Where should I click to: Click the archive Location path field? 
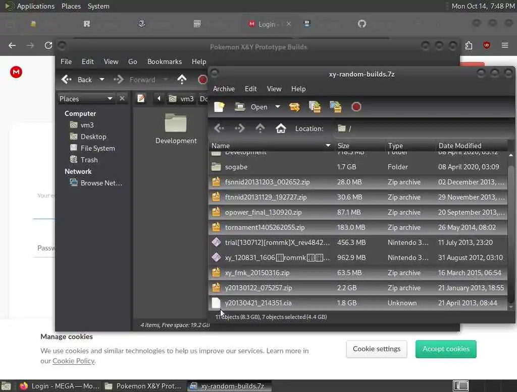coord(424,128)
